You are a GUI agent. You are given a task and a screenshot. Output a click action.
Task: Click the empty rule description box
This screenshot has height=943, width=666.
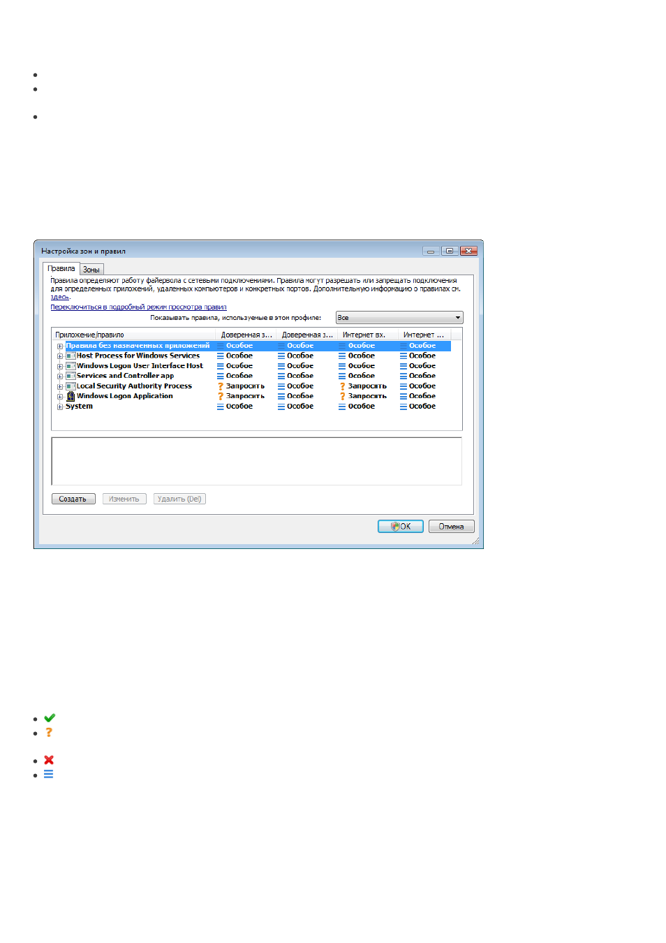pyautogui.click(x=257, y=461)
